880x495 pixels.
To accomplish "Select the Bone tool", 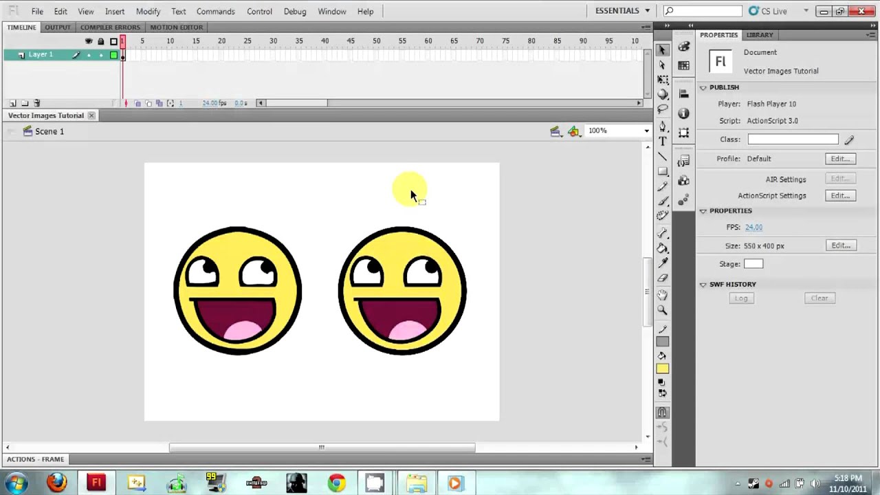I will coord(662,234).
